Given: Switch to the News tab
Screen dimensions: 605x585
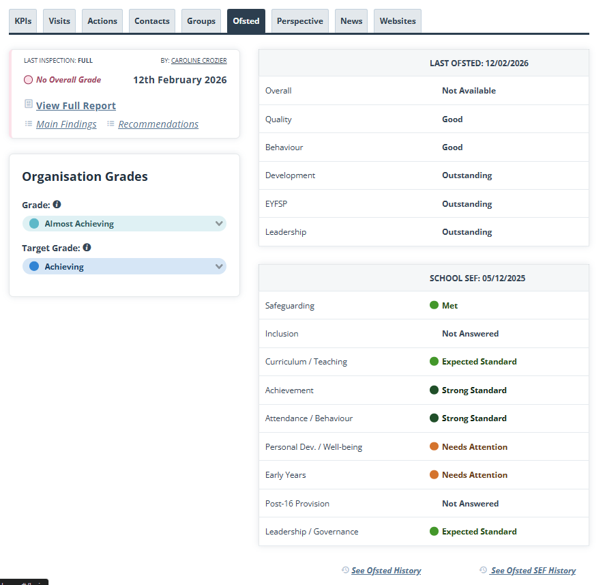Looking at the screenshot, I should point(351,21).
